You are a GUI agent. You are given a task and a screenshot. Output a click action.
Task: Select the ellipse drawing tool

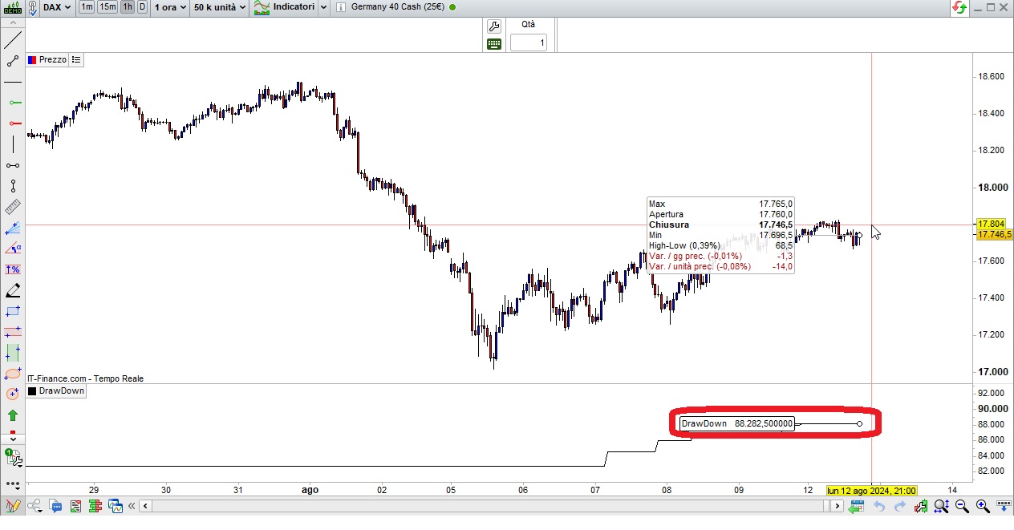pos(13,373)
